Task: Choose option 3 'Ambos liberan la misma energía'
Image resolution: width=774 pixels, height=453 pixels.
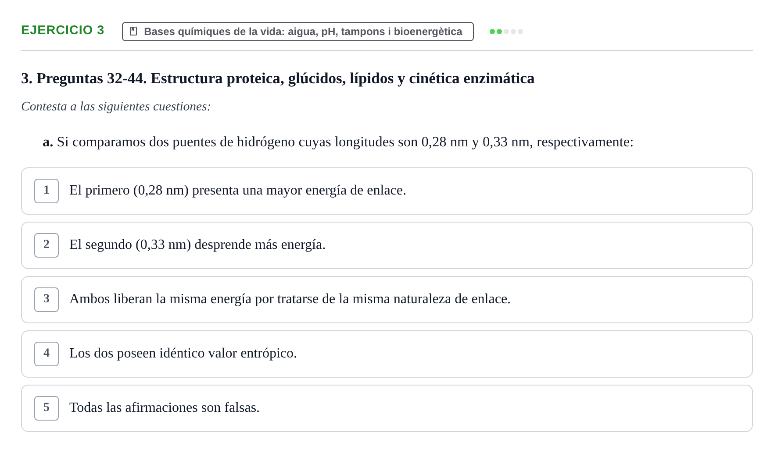Action: coord(387,300)
